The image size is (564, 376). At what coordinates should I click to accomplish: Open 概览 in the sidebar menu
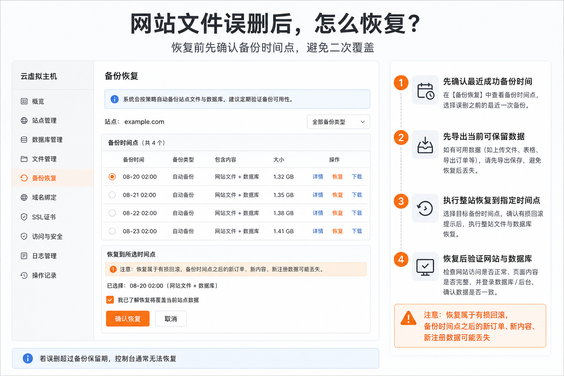tap(53, 101)
